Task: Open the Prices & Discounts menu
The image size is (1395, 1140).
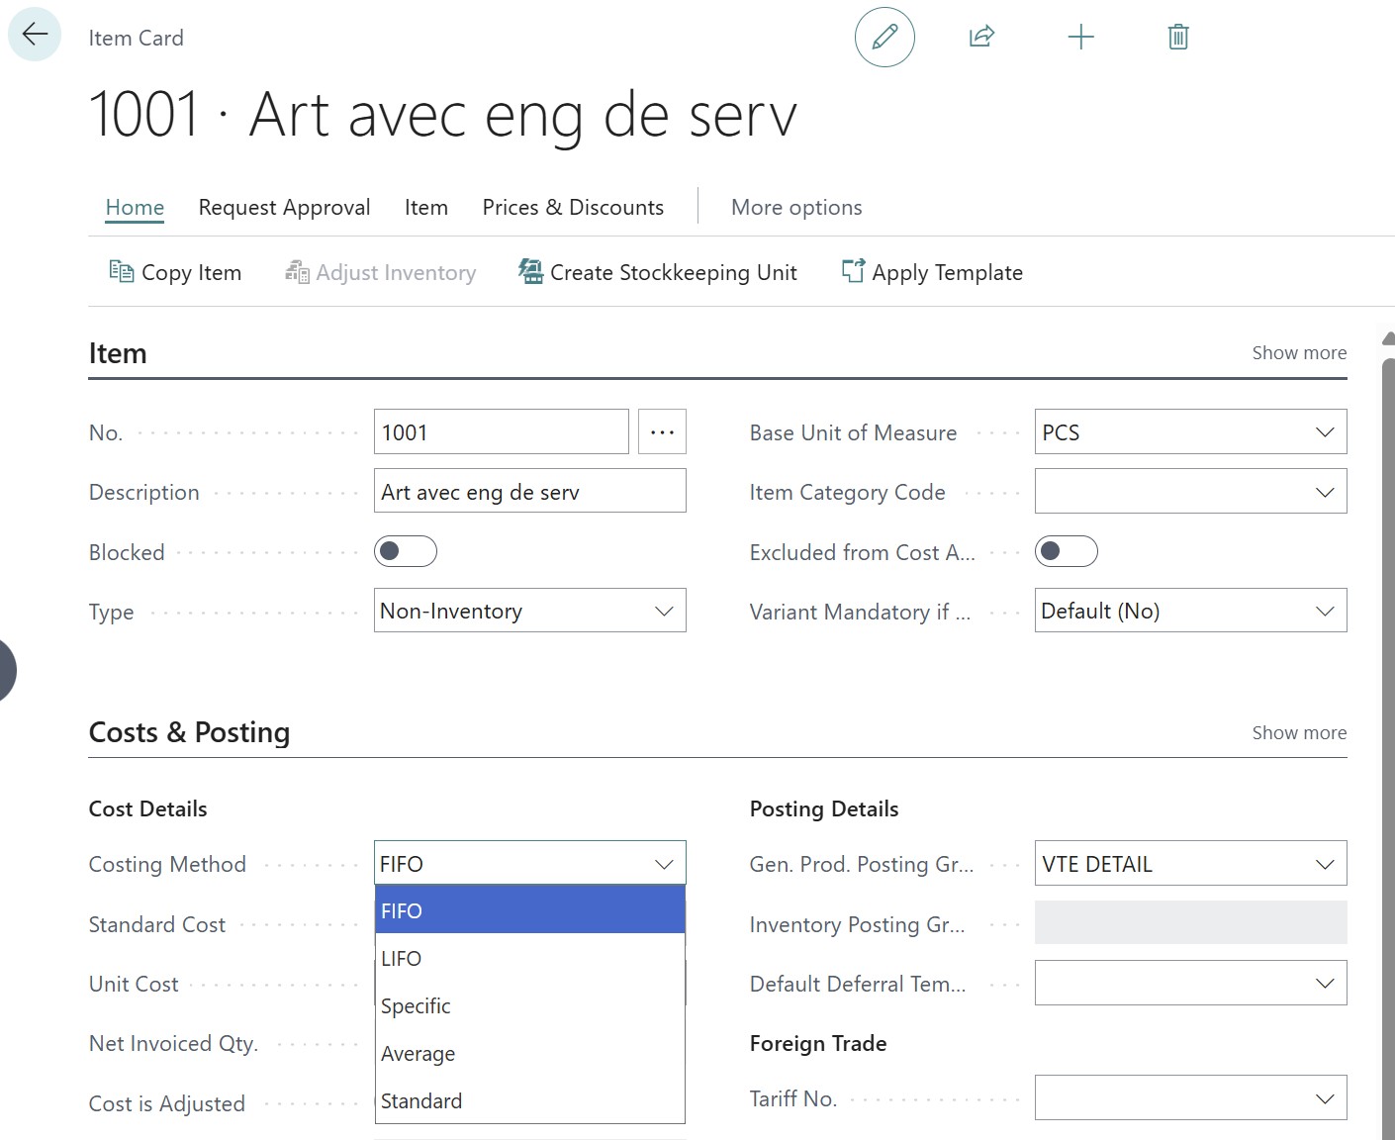Action: pyautogui.click(x=573, y=208)
